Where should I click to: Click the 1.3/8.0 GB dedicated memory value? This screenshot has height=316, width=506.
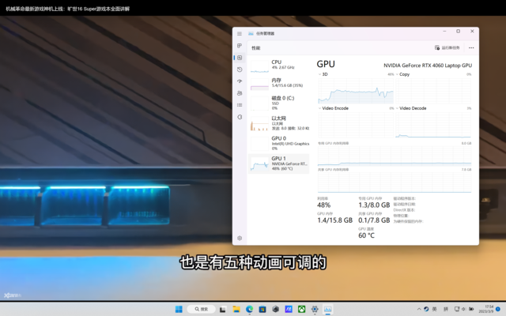point(374,205)
